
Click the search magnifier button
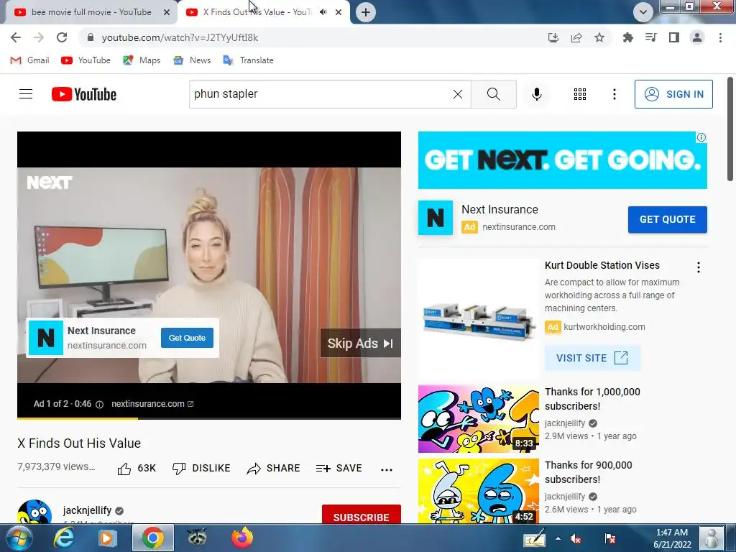click(493, 94)
